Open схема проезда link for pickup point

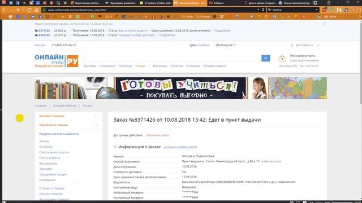point(271,161)
